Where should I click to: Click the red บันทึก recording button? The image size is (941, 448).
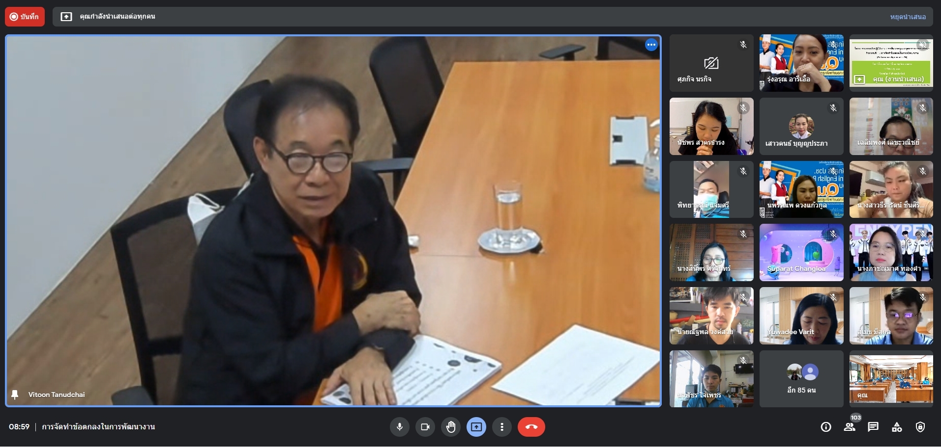[x=25, y=17]
